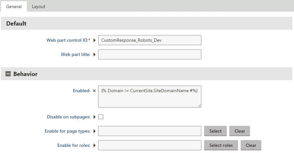Click the arrow next to Enable for roles
This screenshot has height=153, width=294.
point(94,145)
